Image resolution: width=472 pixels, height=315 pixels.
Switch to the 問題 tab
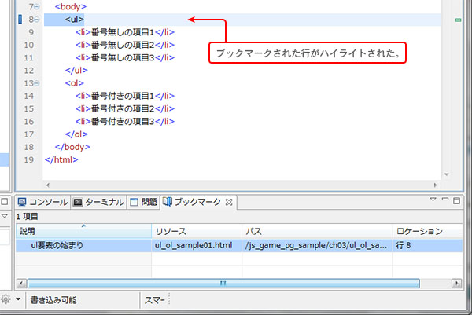[144, 202]
